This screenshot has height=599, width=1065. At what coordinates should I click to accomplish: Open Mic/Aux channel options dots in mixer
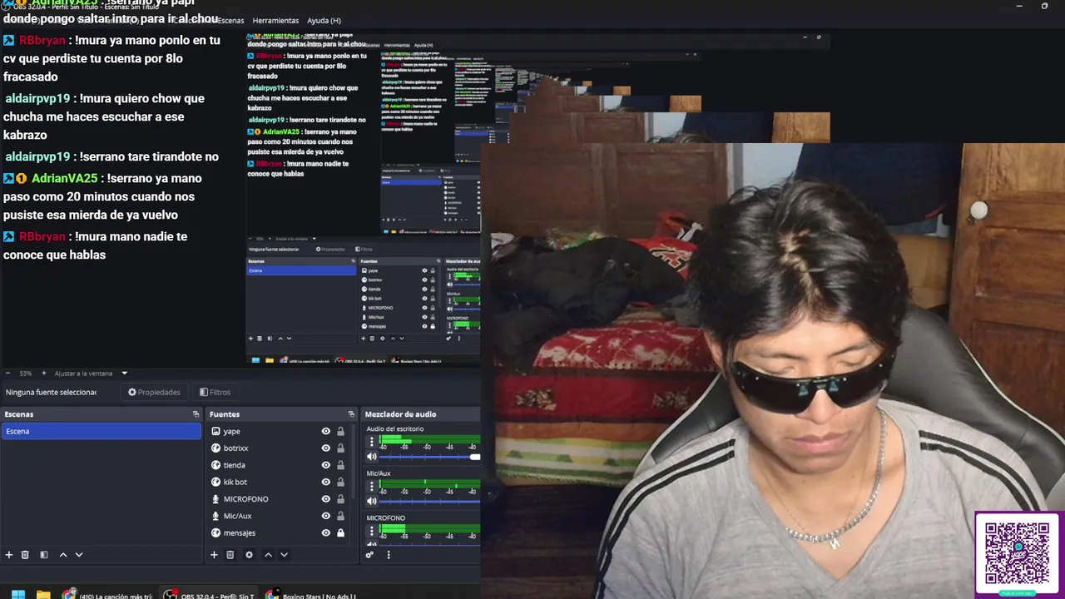pyautogui.click(x=371, y=486)
